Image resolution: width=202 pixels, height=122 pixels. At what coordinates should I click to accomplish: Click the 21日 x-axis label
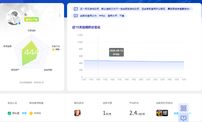(x=148, y=80)
